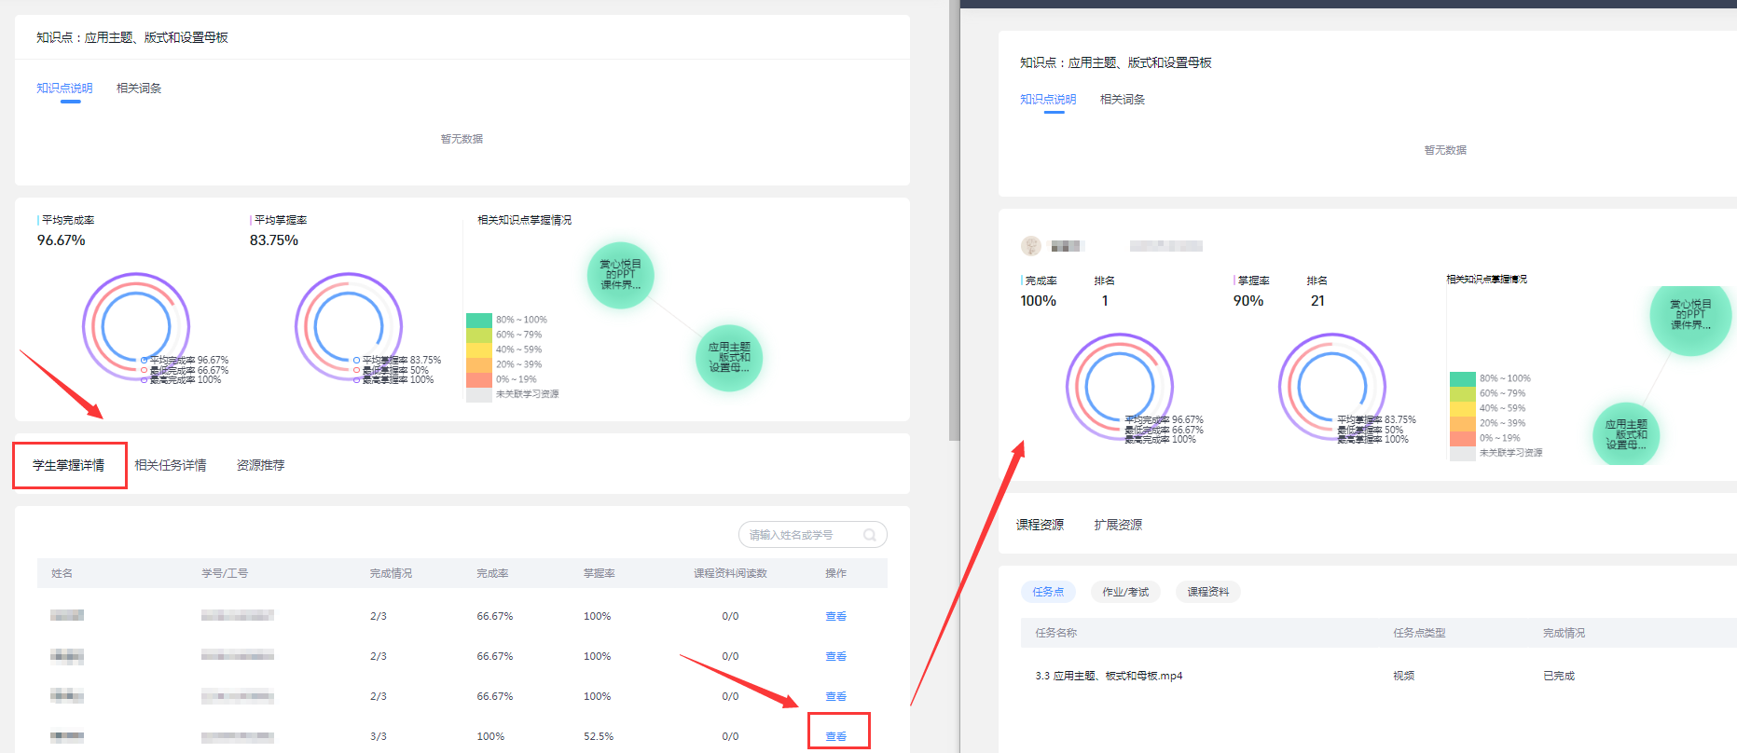The image size is (1737, 753).
Task: Switch to the 相关任务详情 tab
Action: point(171,465)
